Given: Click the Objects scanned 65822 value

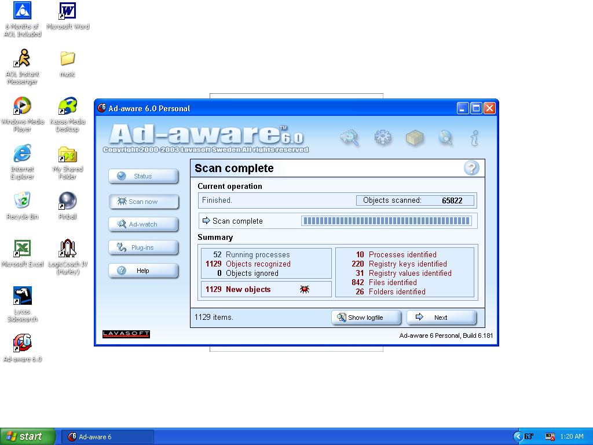Looking at the screenshot, I should 452,200.
